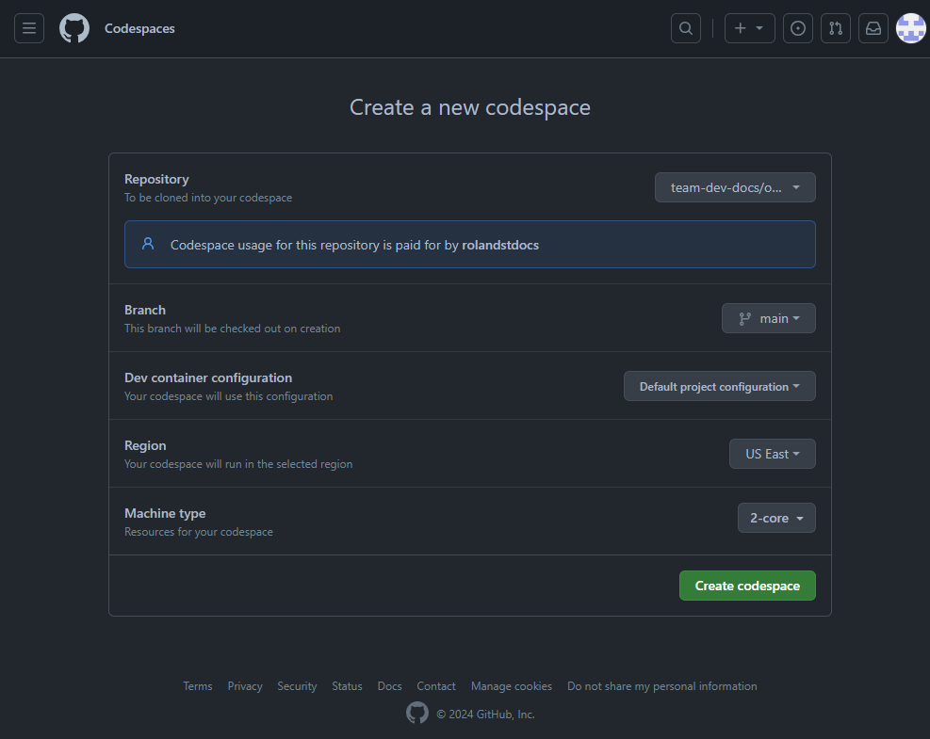Change the US East region dropdown

773,454
